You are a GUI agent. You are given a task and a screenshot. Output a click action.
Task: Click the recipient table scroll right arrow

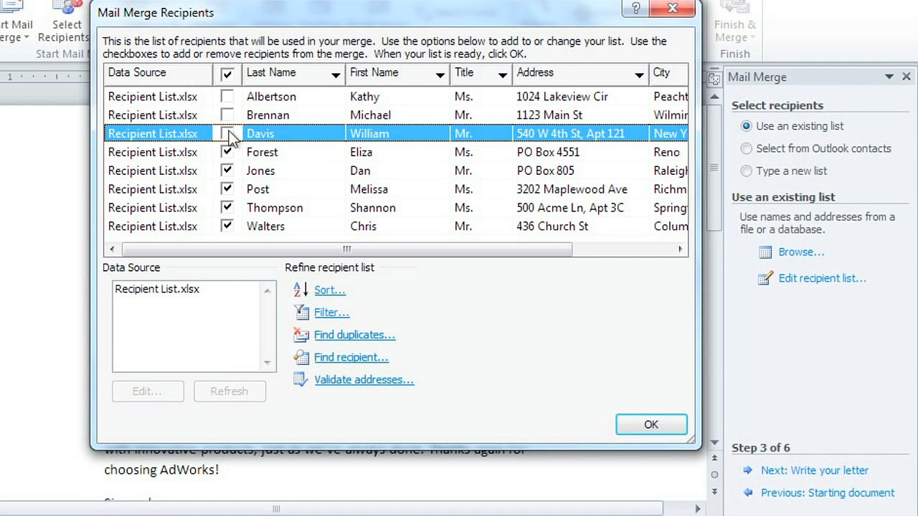point(680,249)
